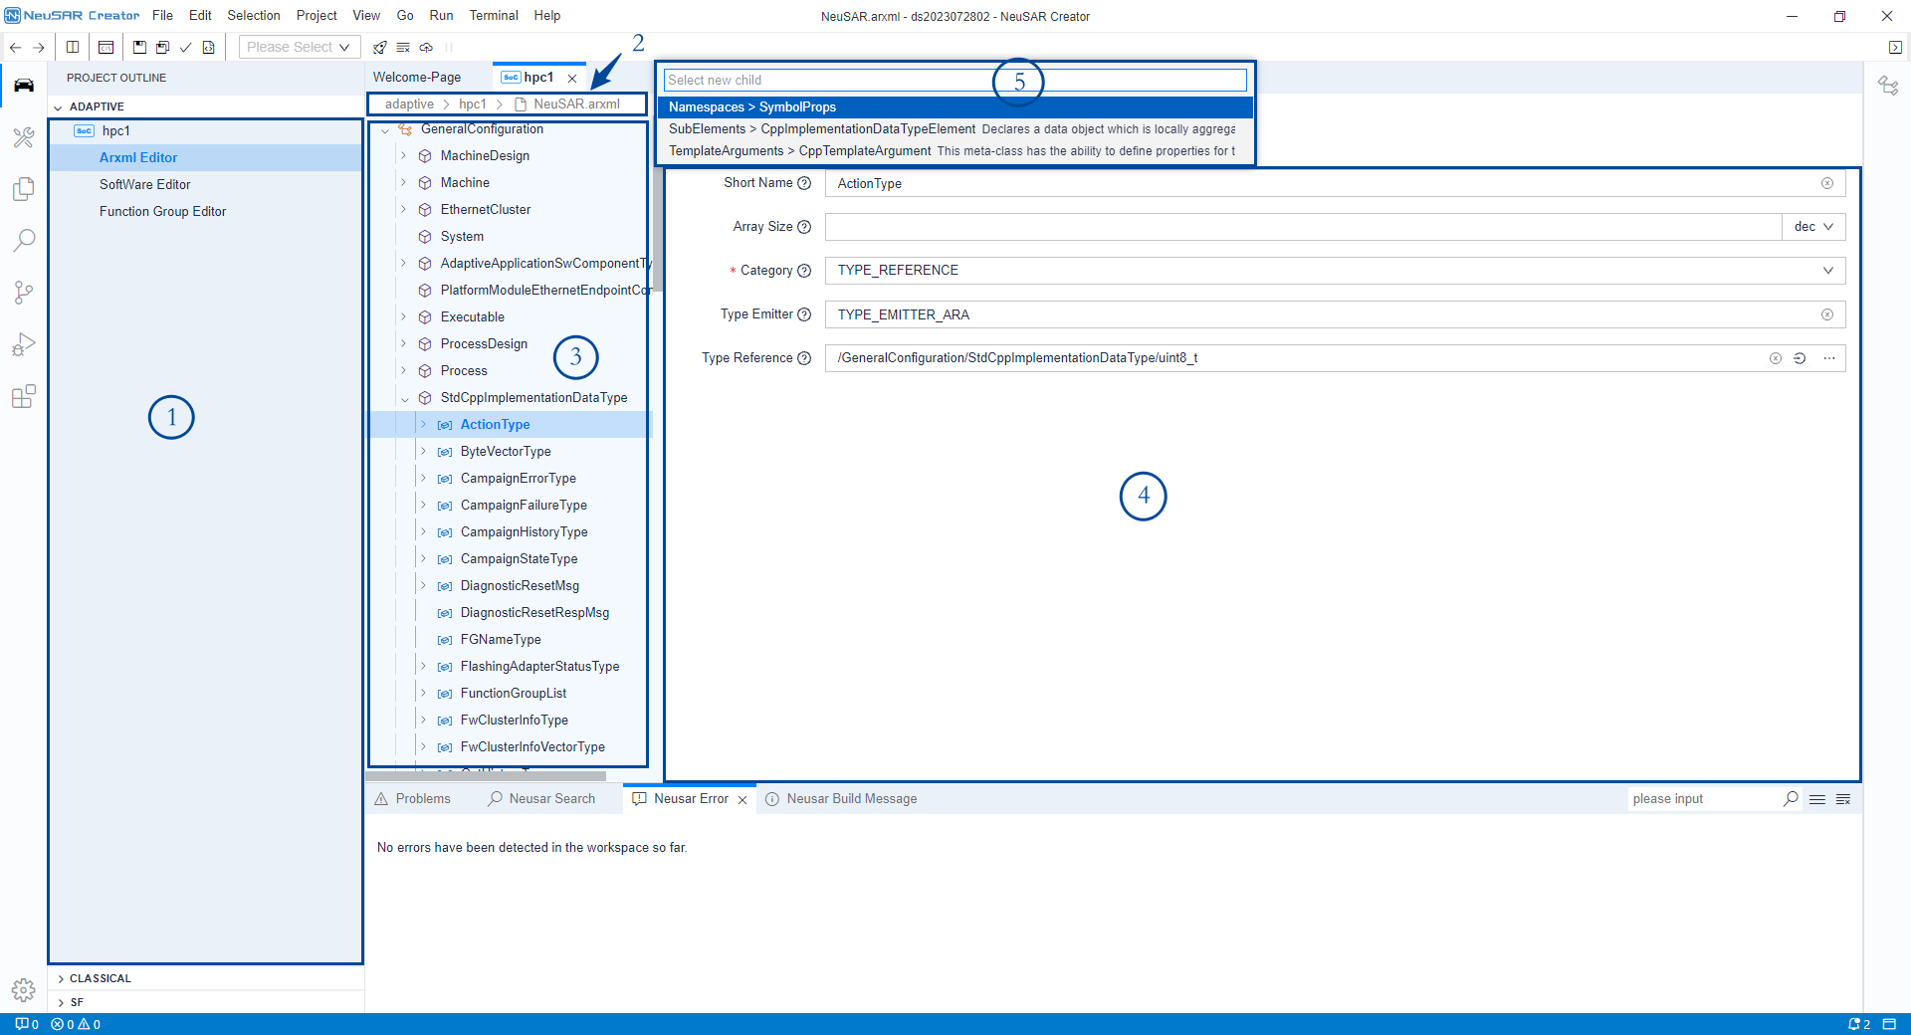Select Function Group Editor in outline

pyautogui.click(x=162, y=211)
